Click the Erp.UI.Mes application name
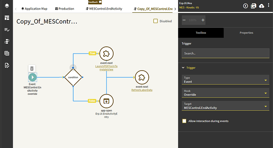This screenshot has width=273, height=148. [x=186, y=3]
